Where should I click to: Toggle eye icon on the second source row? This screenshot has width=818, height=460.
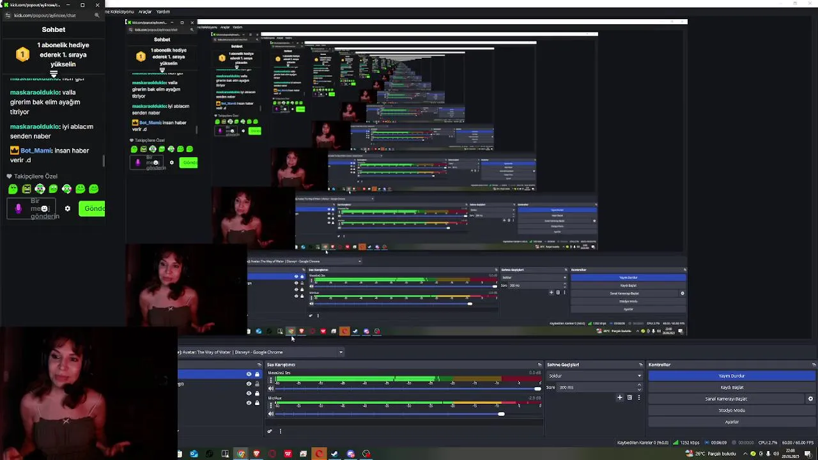click(x=249, y=384)
